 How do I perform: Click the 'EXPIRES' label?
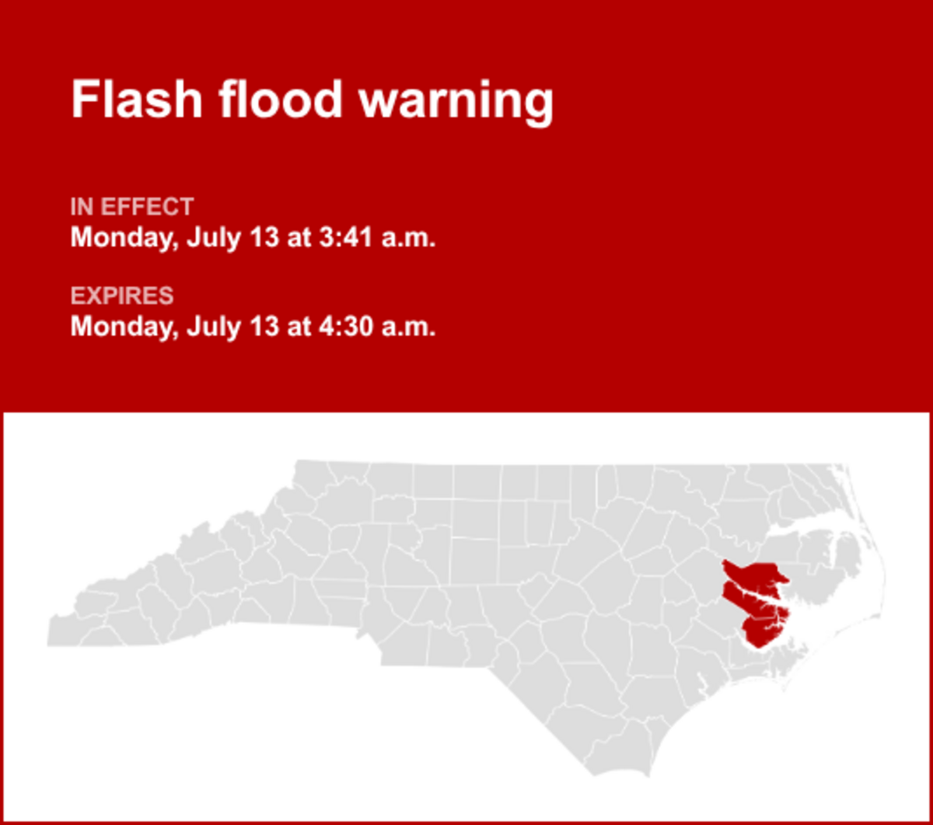122,296
